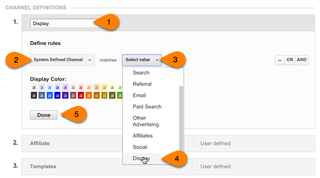
Task: Choose Other Advertising from the list
Action: pos(146,121)
